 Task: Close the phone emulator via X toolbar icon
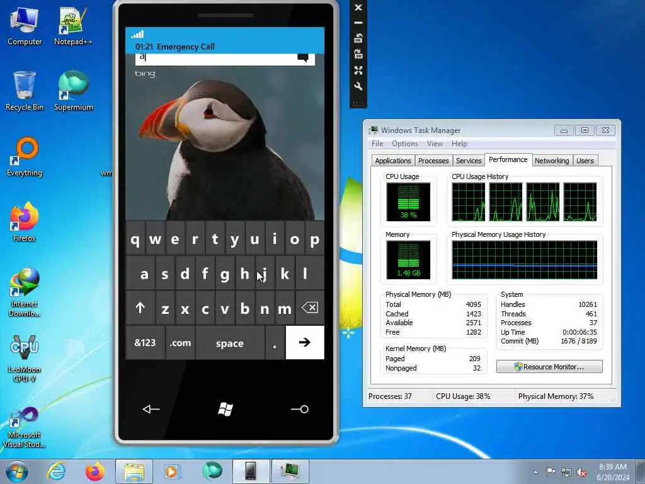[x=358, y=8]
